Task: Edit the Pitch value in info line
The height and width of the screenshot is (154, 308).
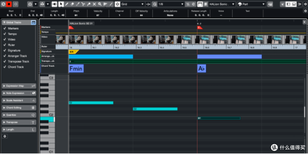Action: click(x=76, y=15)
